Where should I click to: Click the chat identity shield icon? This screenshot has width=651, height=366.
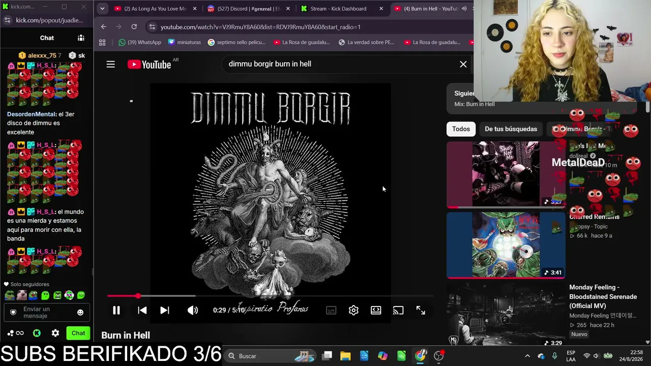click(x=13, y=312)
